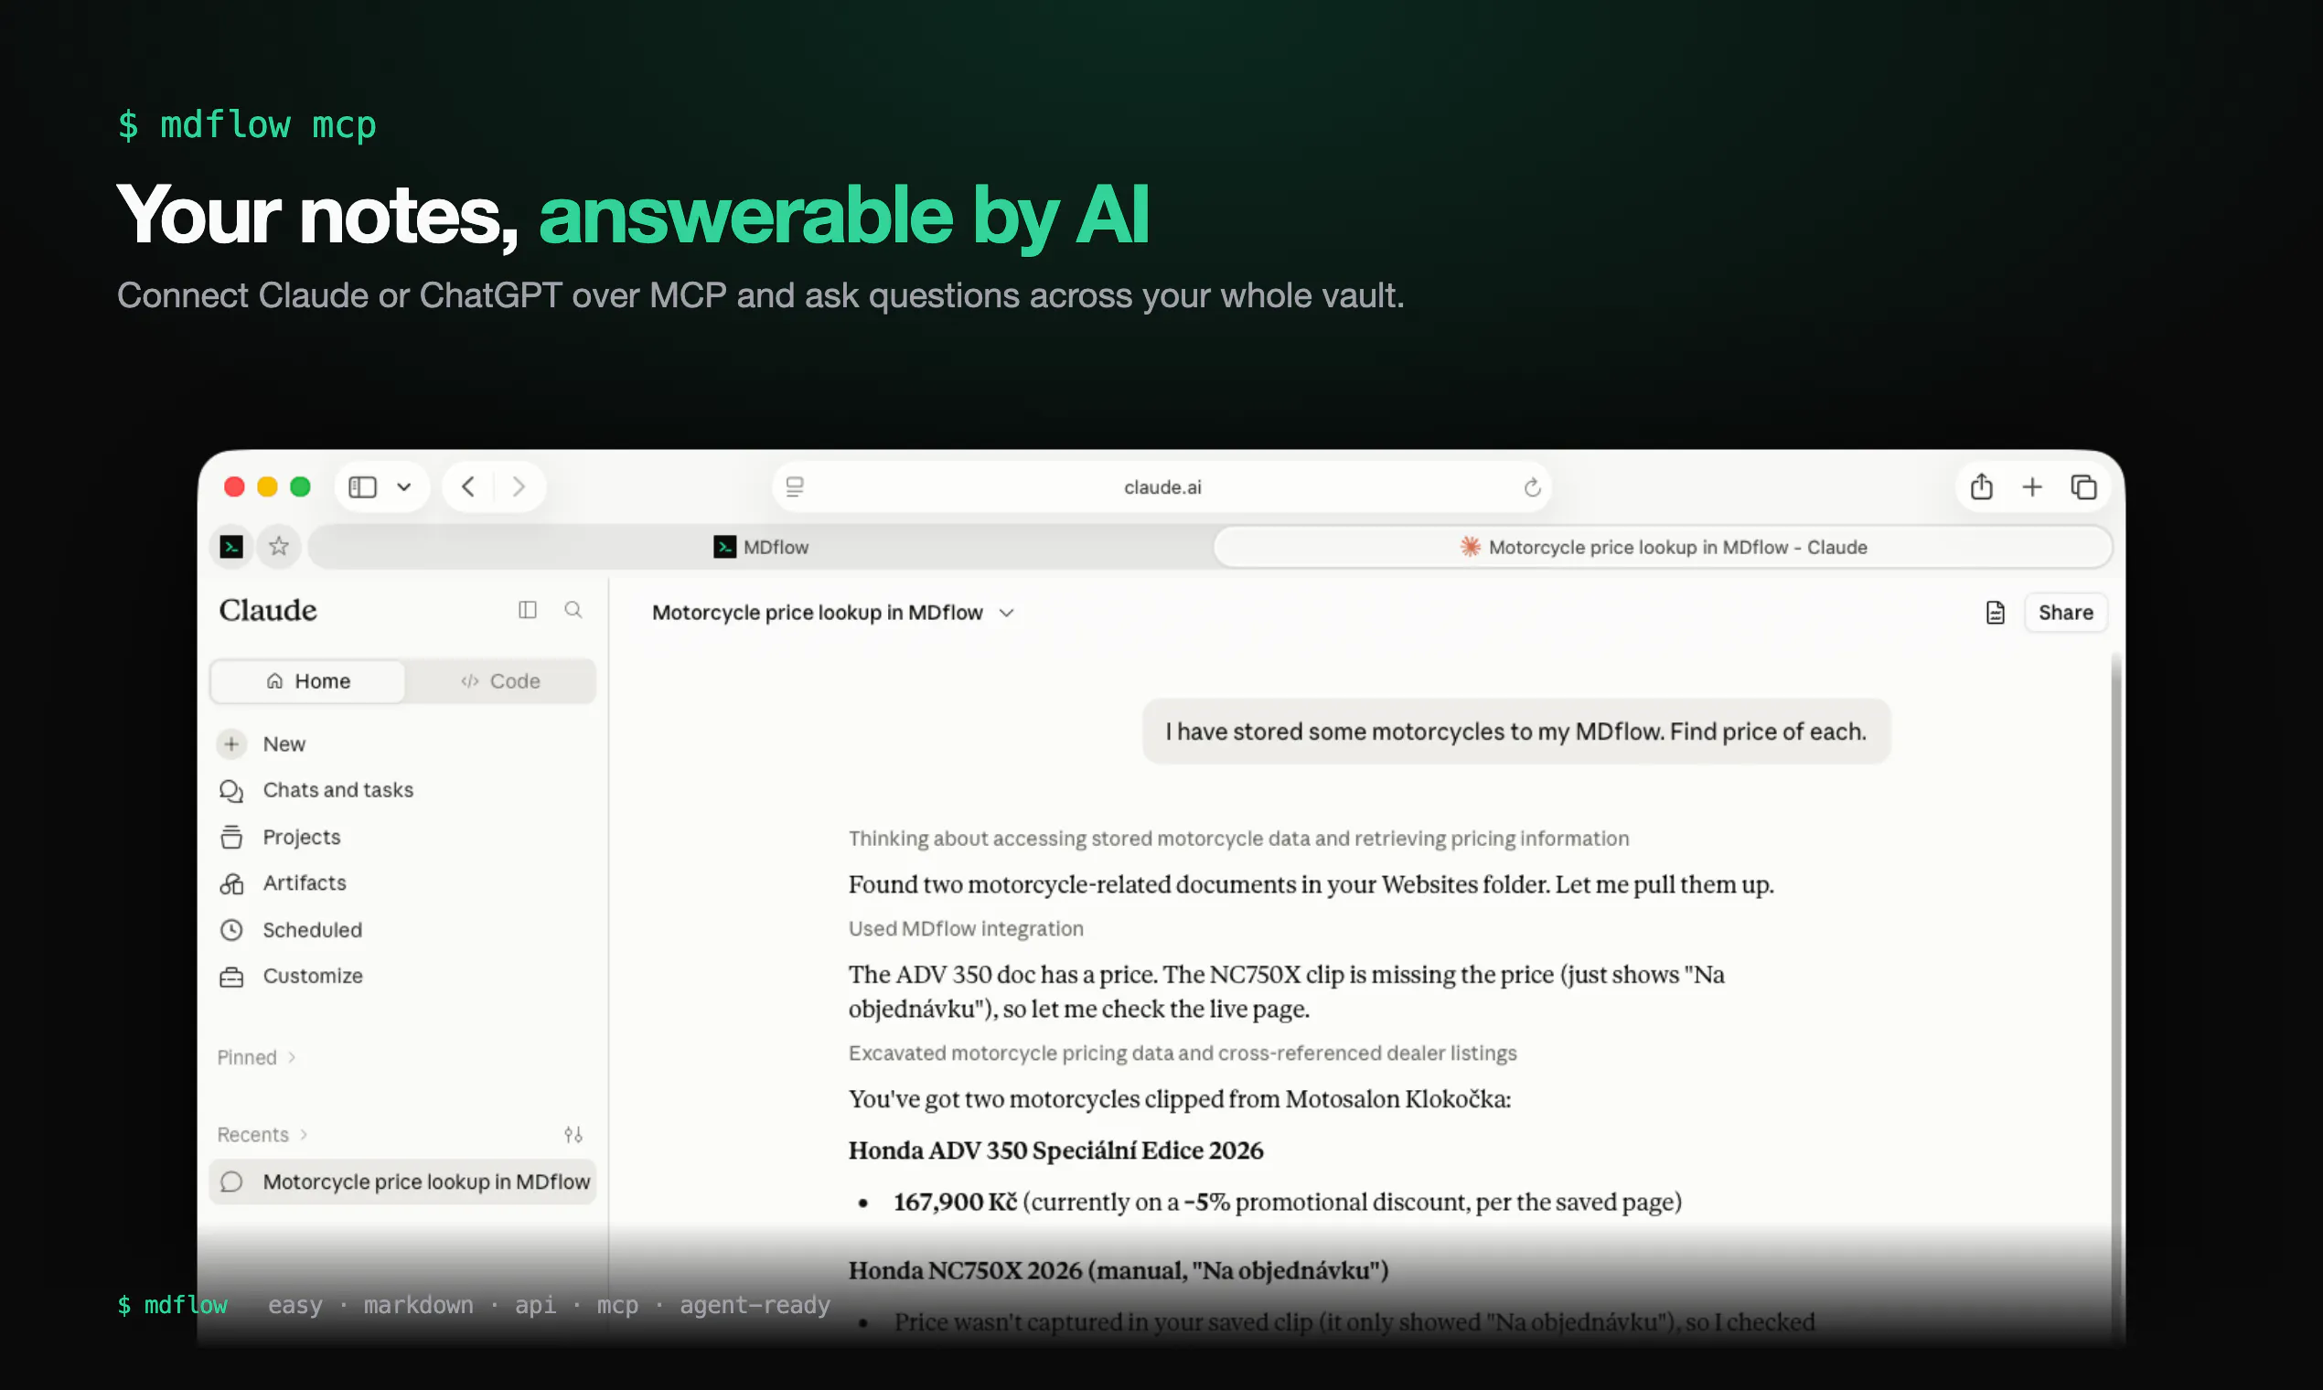This screenshot has width=2323, height=1390.
Task: Click the New chat plus icon
Action: pyautogui.click(x=231, y=744)
